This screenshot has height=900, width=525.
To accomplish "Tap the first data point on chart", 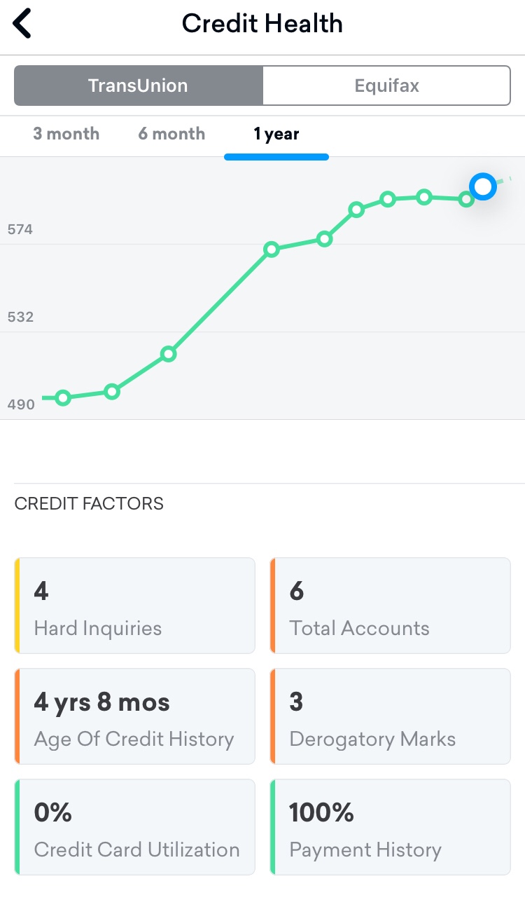I will pos(63,398).
